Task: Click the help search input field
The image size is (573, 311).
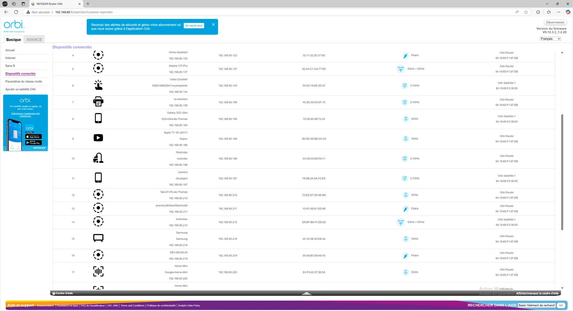Action: tap(537, 305)
